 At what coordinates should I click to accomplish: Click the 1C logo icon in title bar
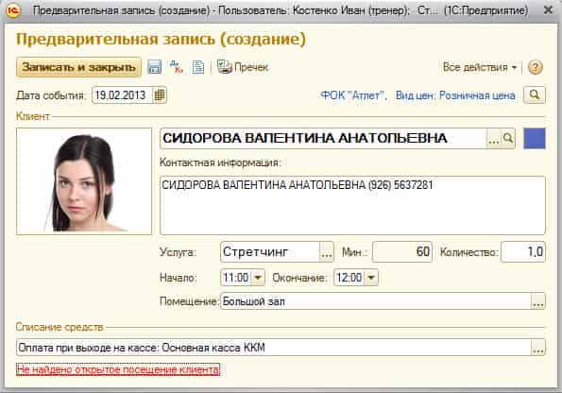point(13,10)
